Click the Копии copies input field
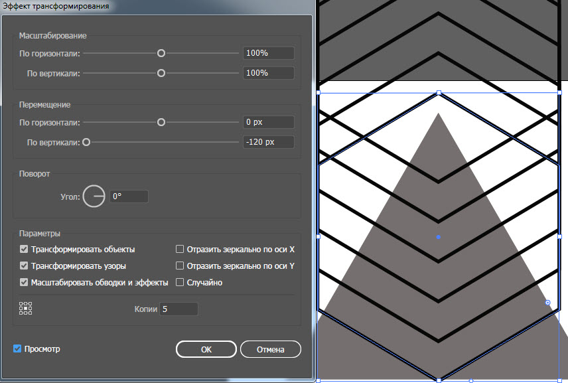 point(178,309)
